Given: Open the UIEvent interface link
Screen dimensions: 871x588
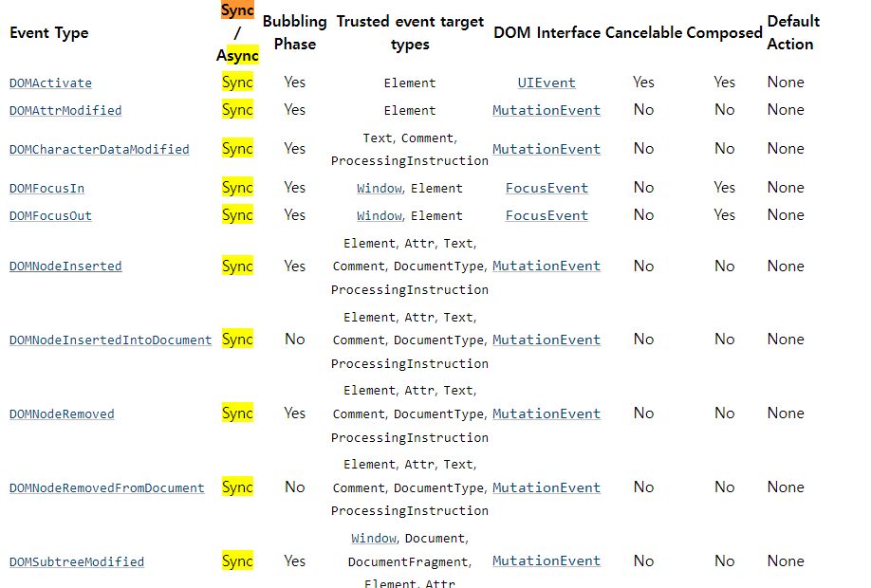Looking at the screenshot, I should (x=547, y=83).
